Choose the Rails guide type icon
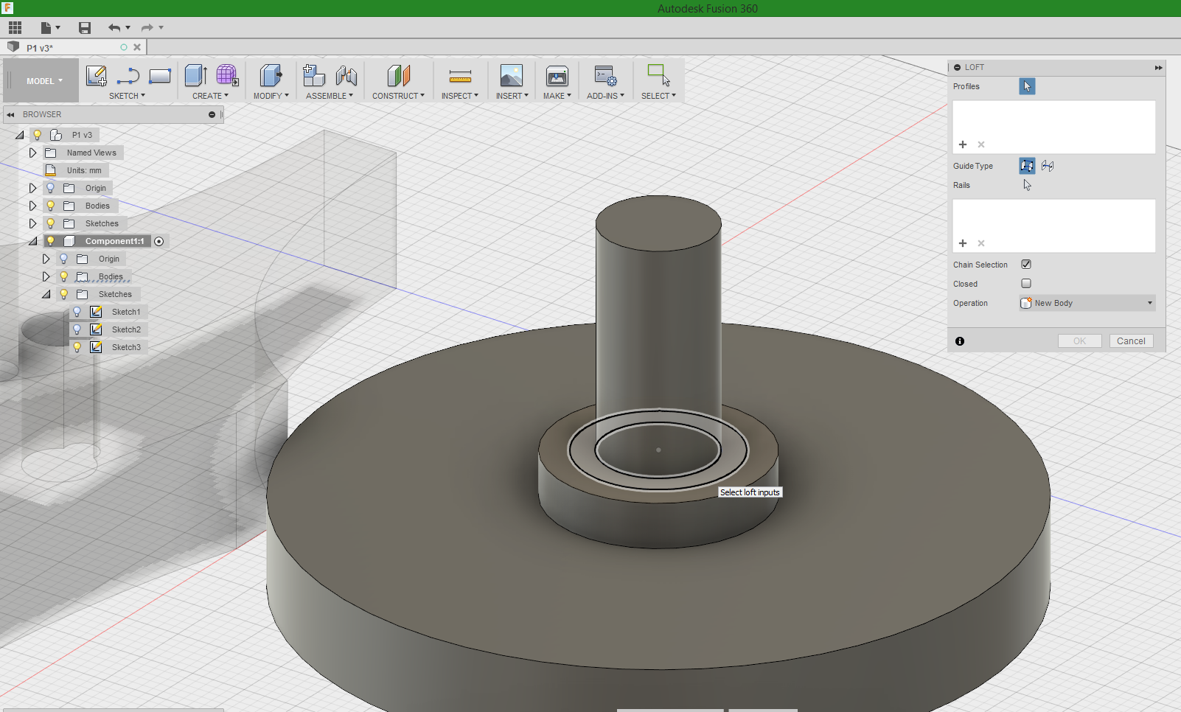1181x712 pixels. pyautogui.click(x=1027, y=166)
